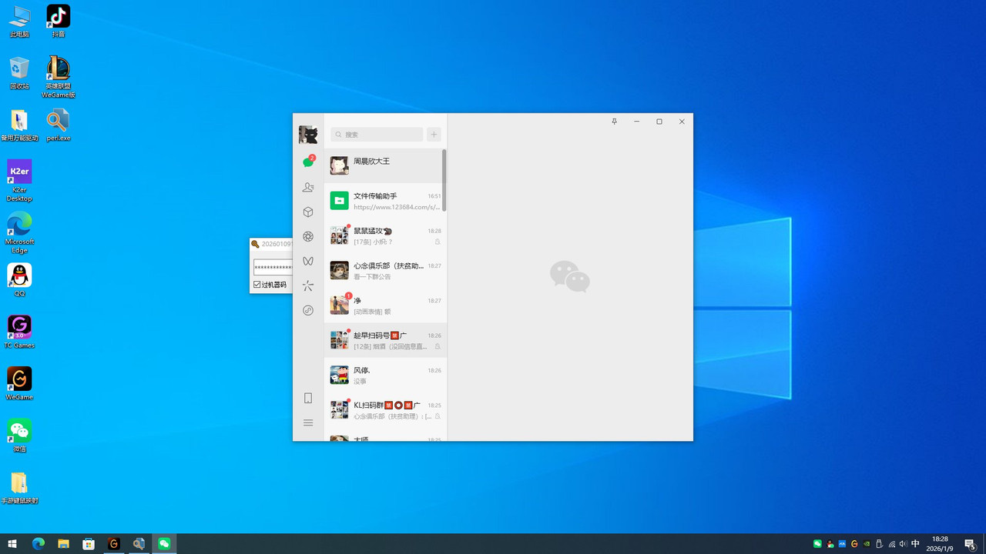Open File Explorer from the taskbar
Image resolution: width=986 pixels, height=554 pixels.
point(63,544)
